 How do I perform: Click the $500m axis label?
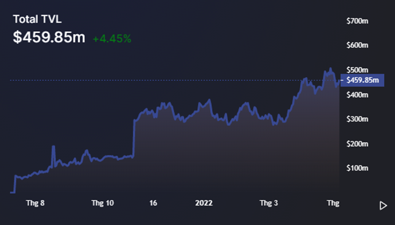[x=357, y=70]
